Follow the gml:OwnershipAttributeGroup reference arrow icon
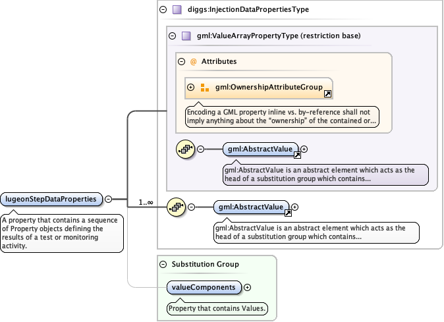This screenshot has width=444, height=322. click(327, 94)
